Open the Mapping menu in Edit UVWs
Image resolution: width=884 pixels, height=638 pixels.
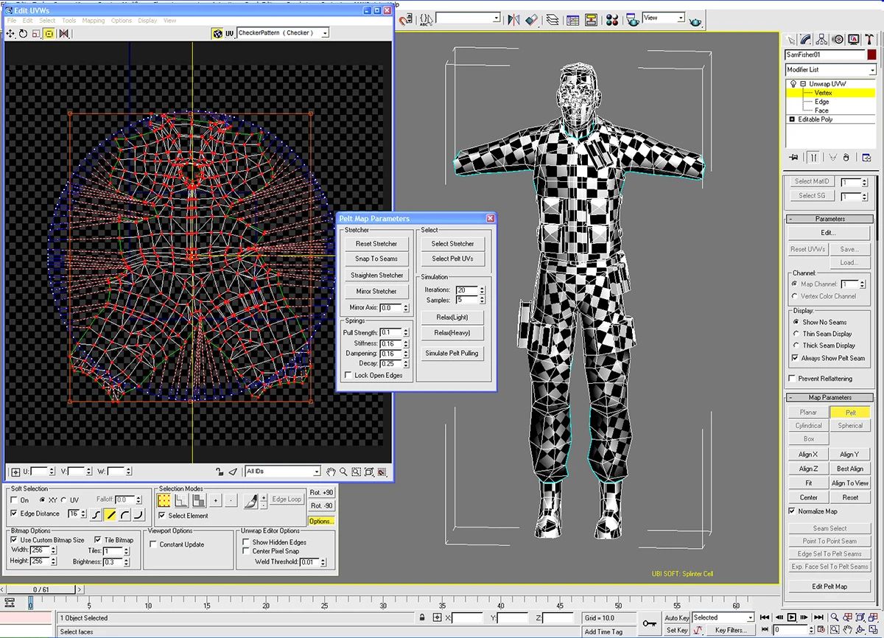[94, 21]
